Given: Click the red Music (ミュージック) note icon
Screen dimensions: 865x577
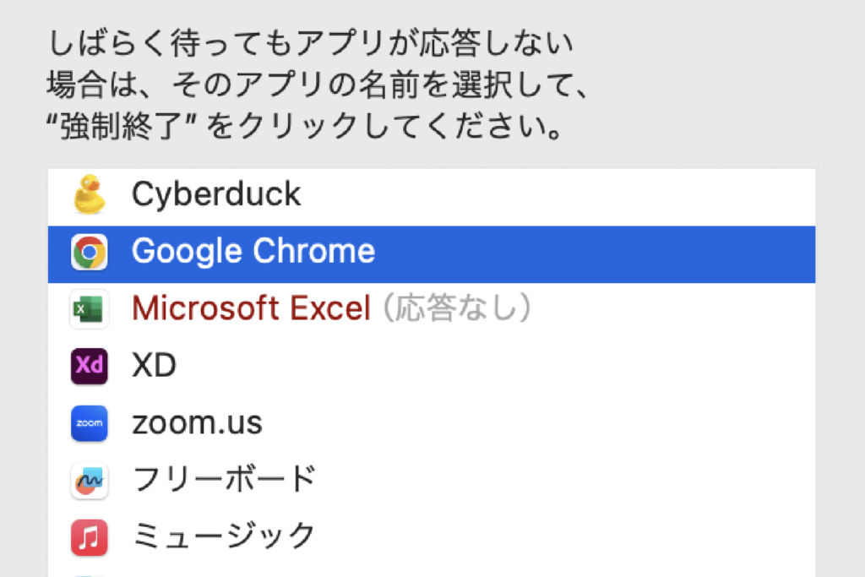Looking at the screenshot, I should point(89,537).
